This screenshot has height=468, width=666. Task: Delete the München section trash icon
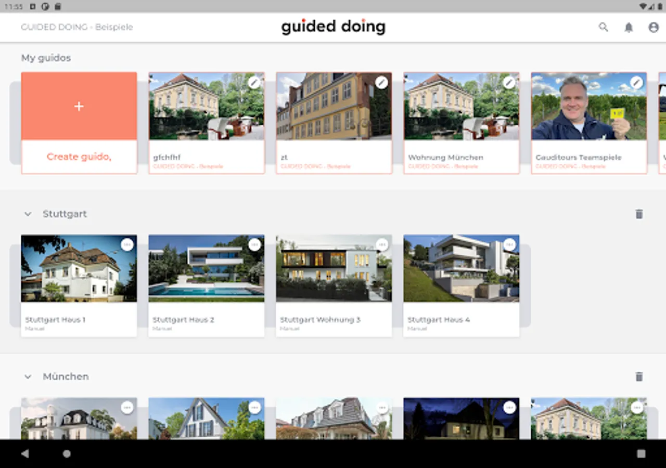tap(639, 376)
